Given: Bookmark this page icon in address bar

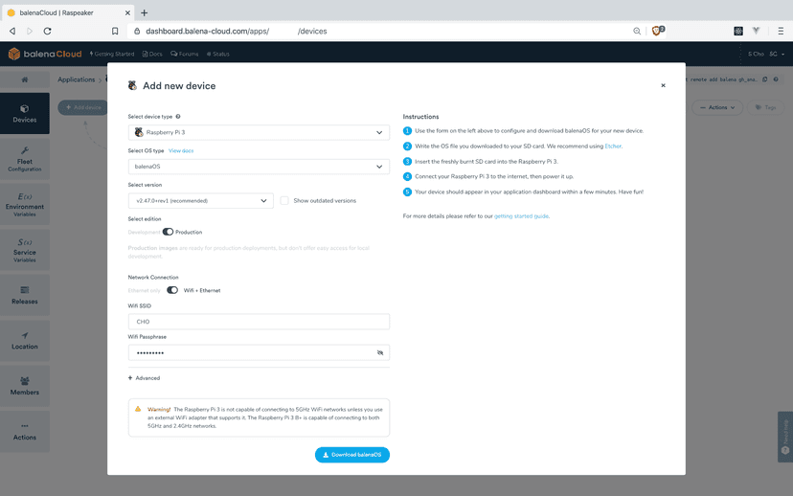Looking at the screenshot, I should click(115, 31).
